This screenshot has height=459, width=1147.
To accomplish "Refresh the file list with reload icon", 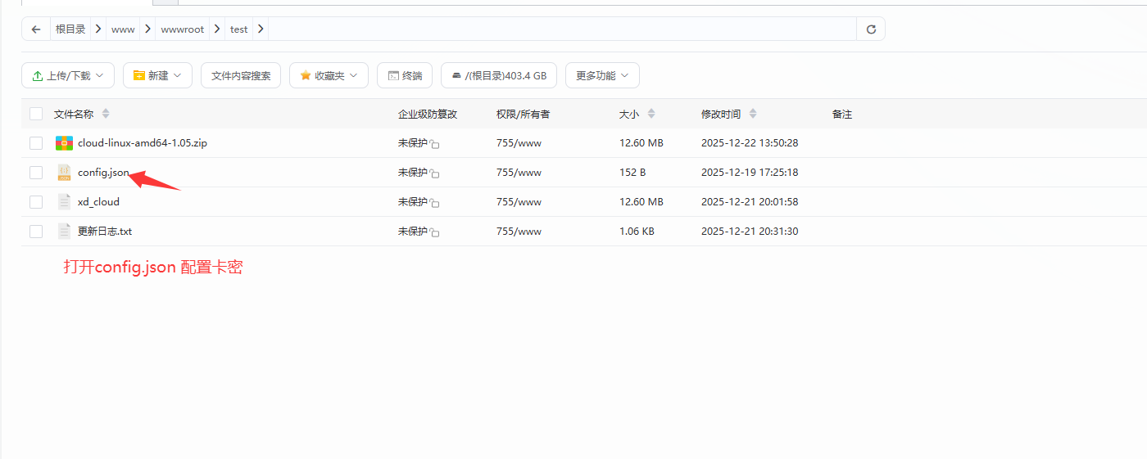I will pyautogui.click(x=871, y=29).
